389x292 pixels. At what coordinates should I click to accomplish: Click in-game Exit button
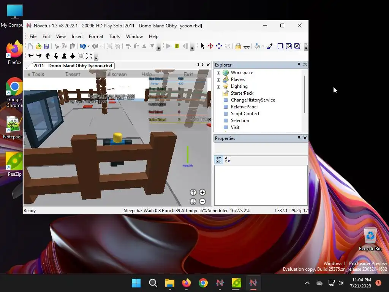point(188,74)
